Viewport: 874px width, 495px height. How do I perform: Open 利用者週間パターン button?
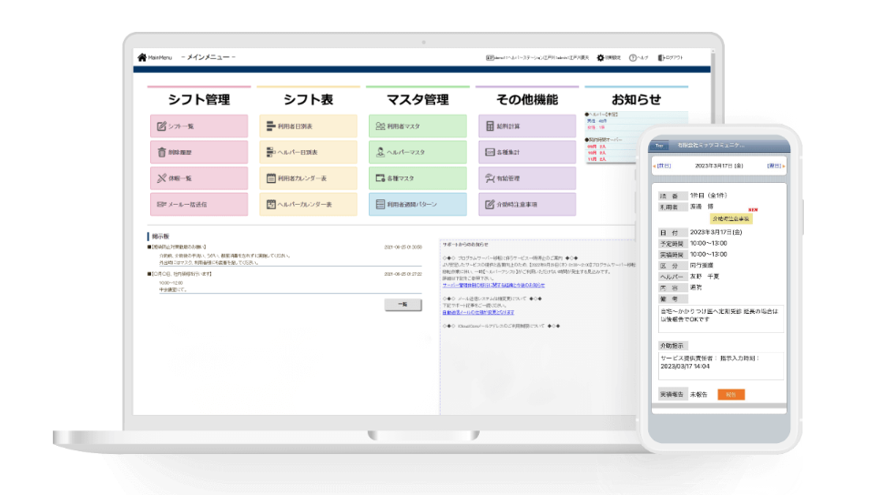(416, 205)
